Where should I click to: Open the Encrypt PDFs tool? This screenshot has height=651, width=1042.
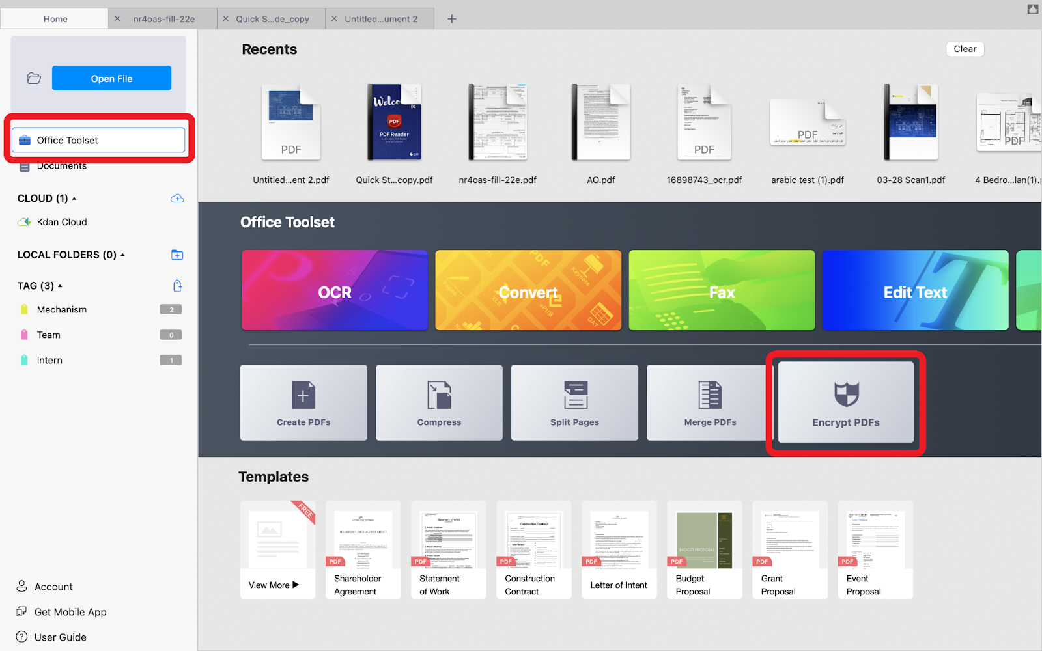click(x=846, y=402)
